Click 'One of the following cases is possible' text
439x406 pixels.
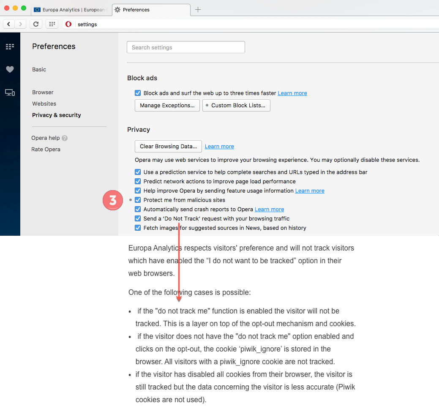[190, 292]
